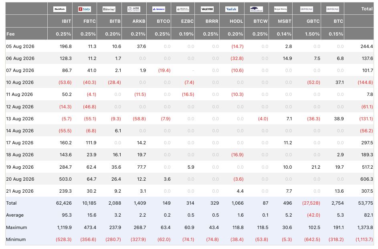This screenshot has width=378, height=249.
Task: Click the Invesco logo in the header
Action: [x=159, y=9]
